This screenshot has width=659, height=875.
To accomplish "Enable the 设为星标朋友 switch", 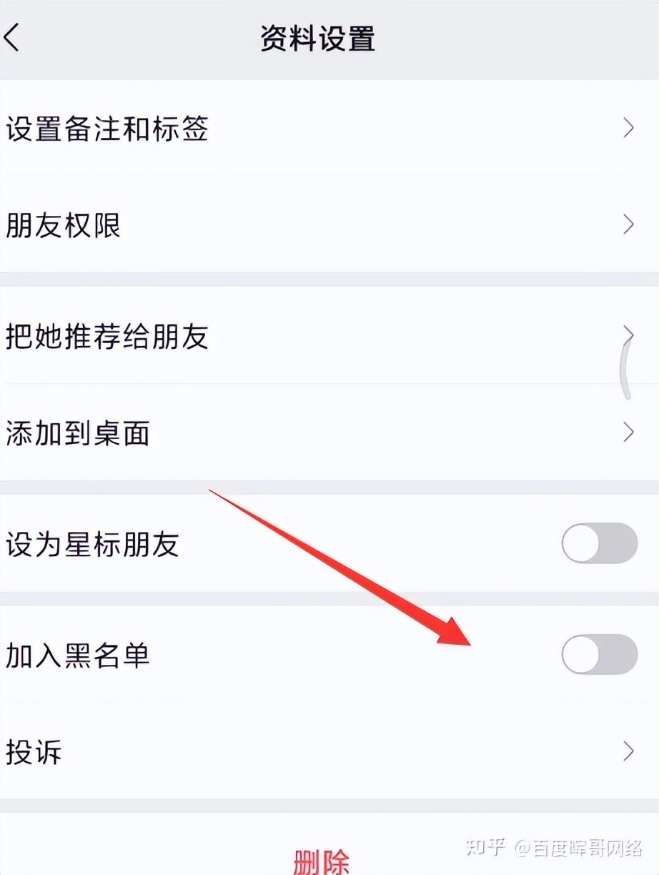I will click(599, 543).
